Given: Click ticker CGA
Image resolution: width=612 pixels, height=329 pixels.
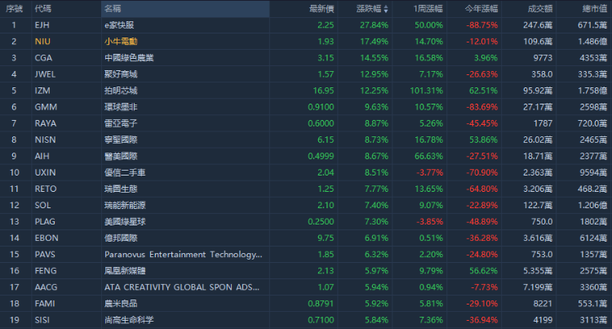Looking at the screenshot, I should pyautogui.click(x=43, y=58).
